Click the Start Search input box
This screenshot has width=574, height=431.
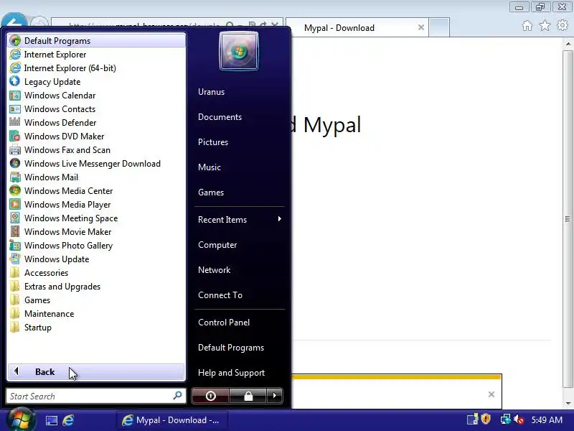[96, 396]
